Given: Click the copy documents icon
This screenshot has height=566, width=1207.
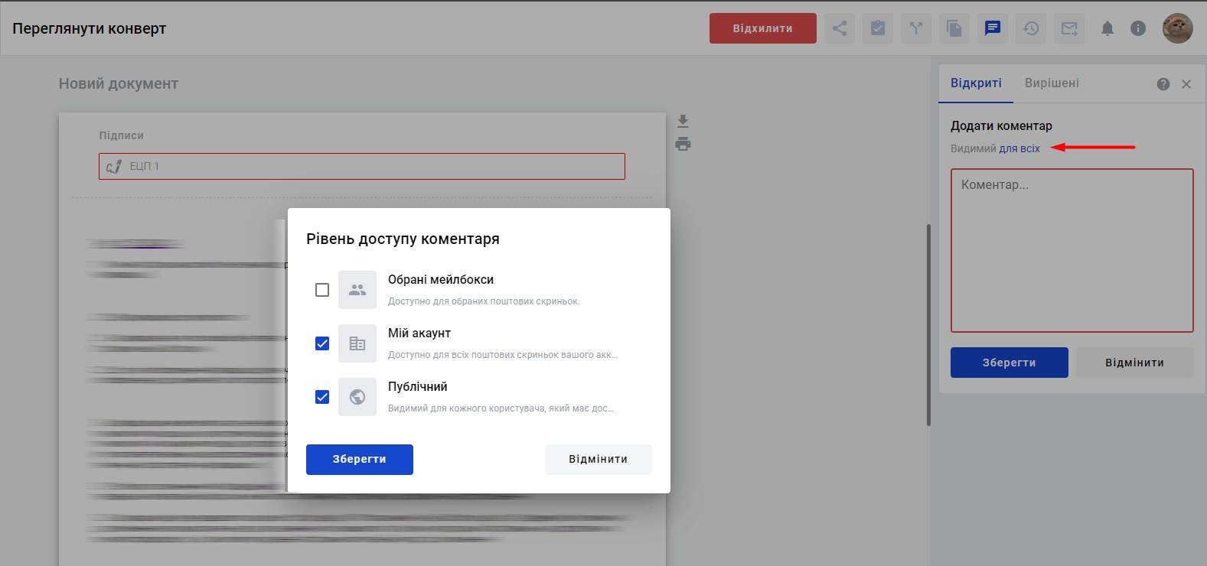Looking at the screenshot, I should [954, 28].
